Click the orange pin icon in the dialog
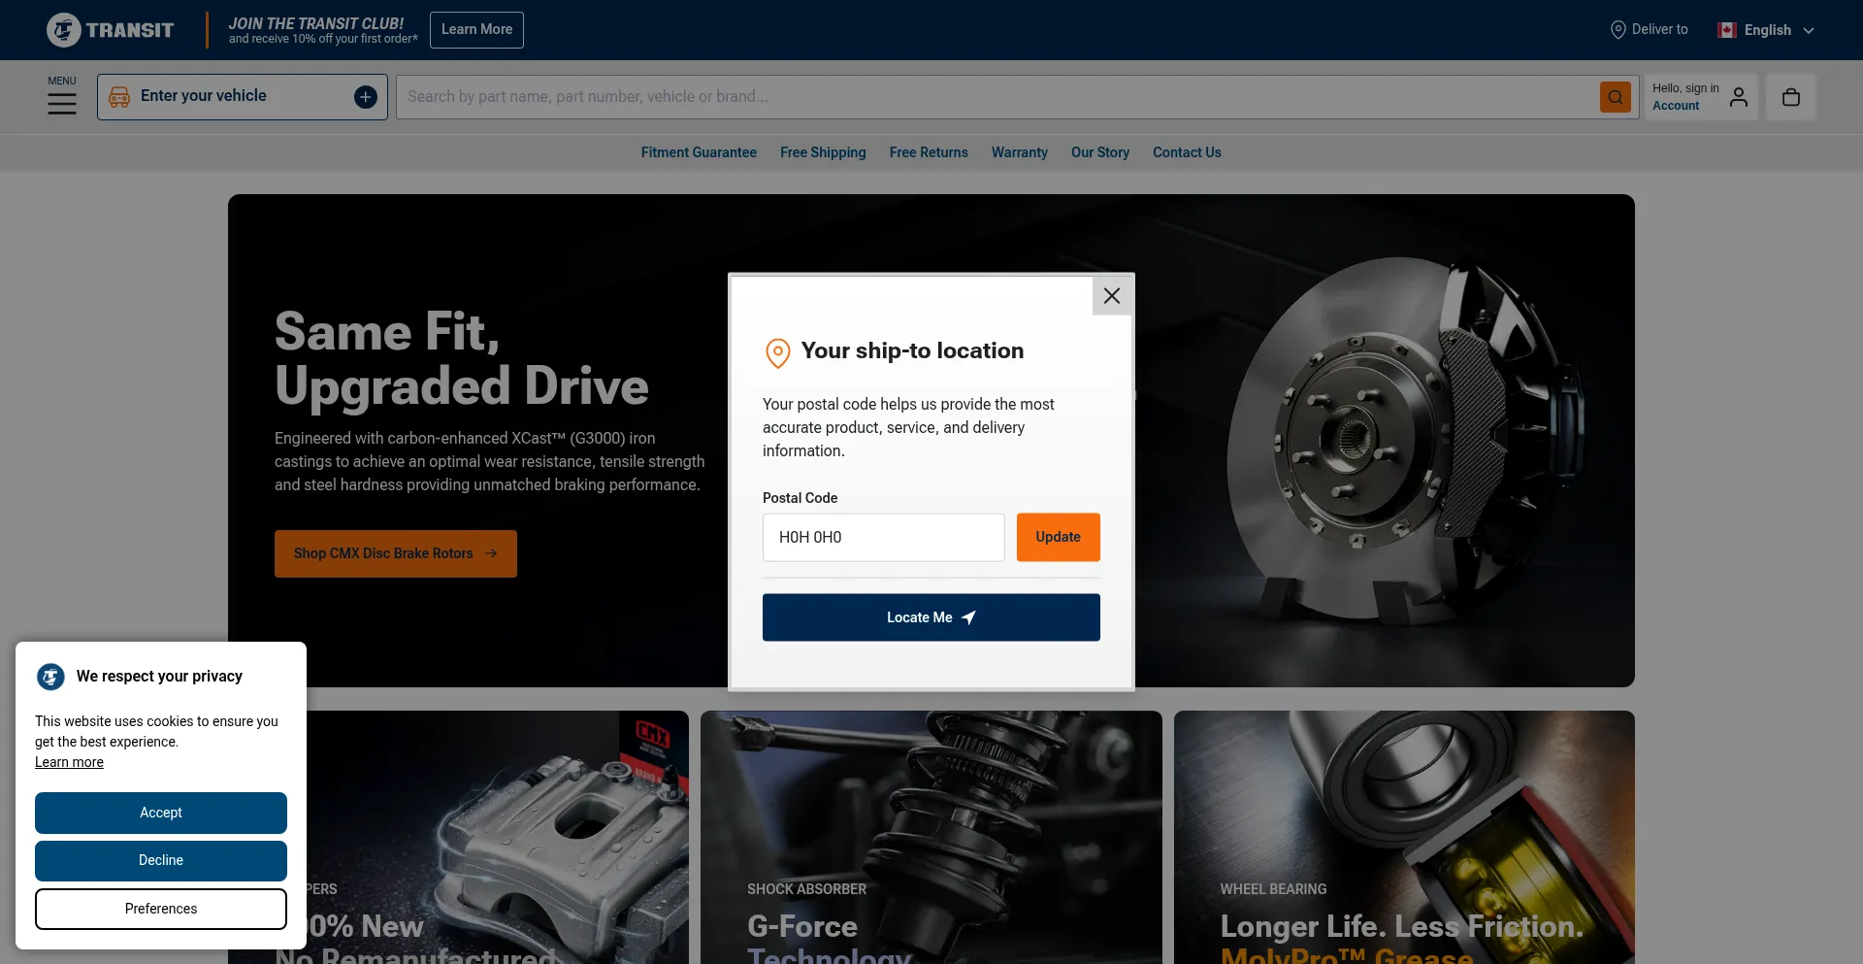 click(x=778, y=353)
